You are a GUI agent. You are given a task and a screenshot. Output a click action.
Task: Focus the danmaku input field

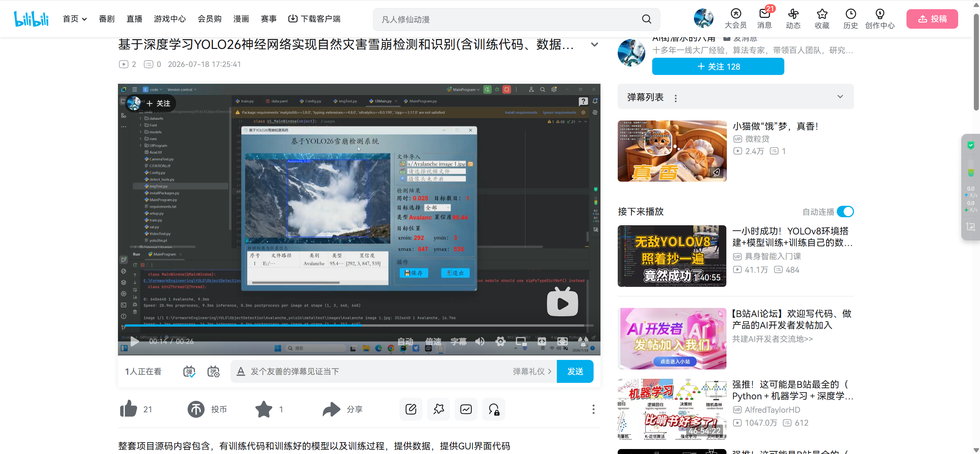(379, 371)
